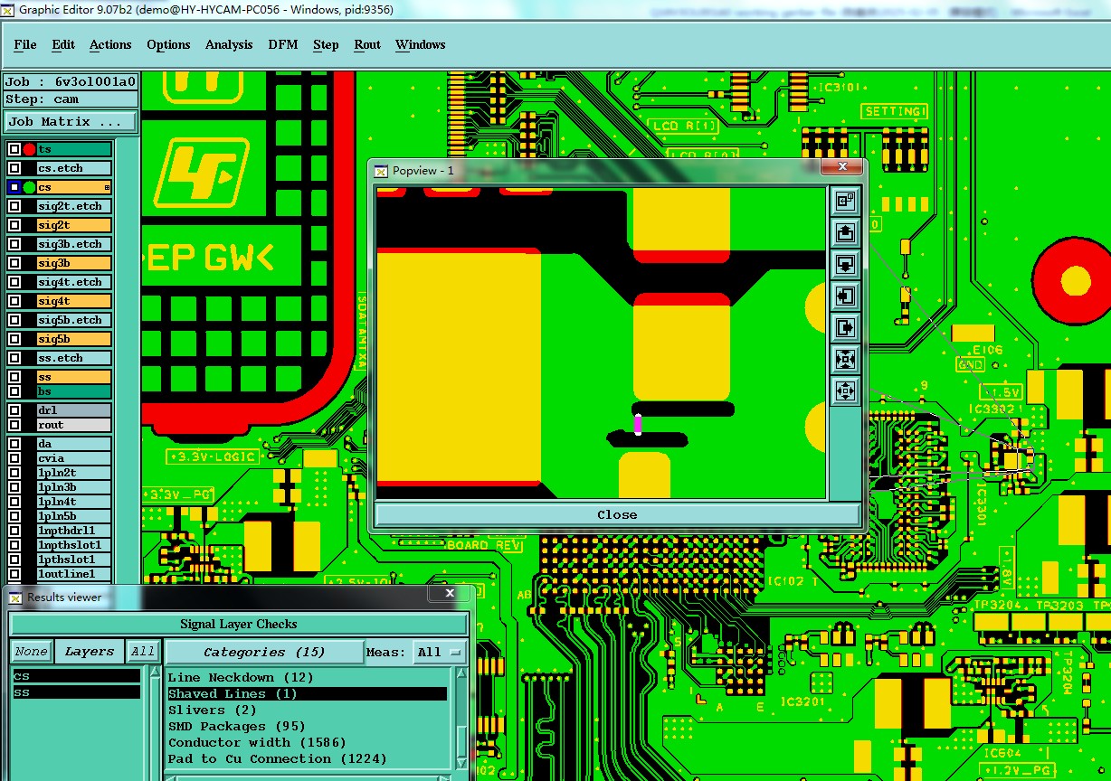Open the File menu
Screen dimensions: 1111x781
tap(25, 44)
